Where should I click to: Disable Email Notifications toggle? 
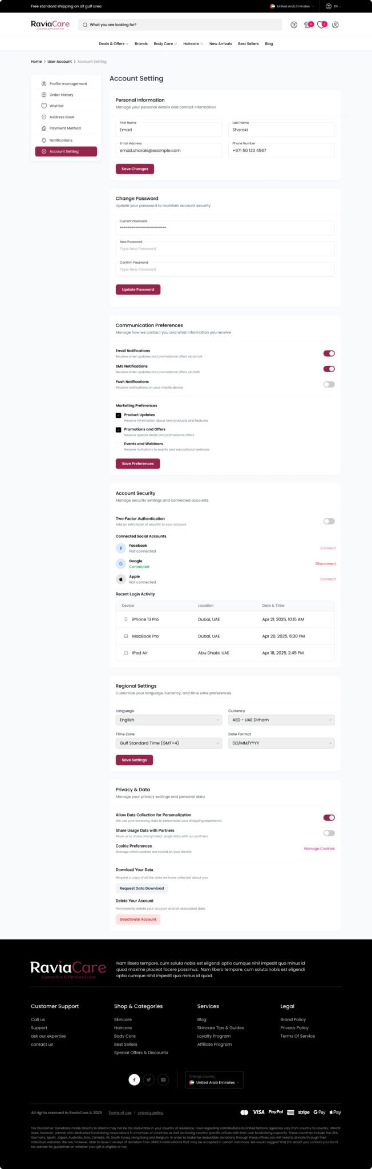pyautogui.click(x=329, y=353)
